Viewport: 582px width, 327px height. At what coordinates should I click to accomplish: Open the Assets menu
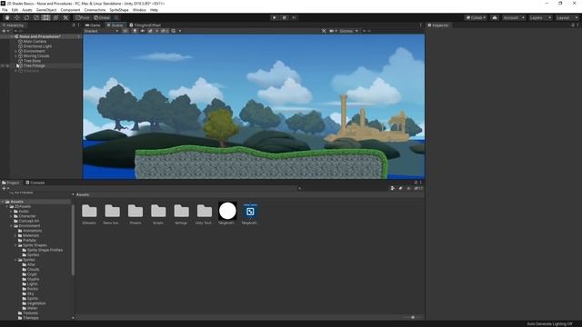(26, 10)
